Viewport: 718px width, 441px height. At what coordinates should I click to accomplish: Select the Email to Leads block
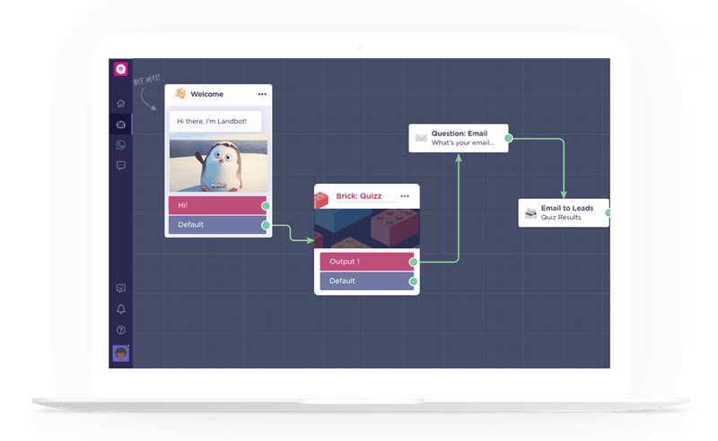click(x=563, y=212)
